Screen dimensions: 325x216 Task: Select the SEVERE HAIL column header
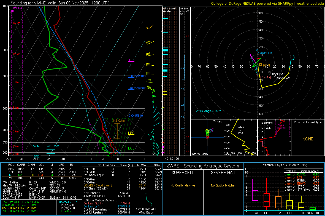coord(223,173)
